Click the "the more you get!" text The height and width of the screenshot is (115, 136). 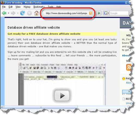(18, 59)
